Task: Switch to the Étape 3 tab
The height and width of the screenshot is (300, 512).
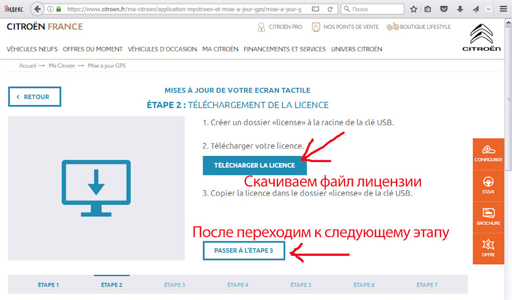Action: click(175, 285)
